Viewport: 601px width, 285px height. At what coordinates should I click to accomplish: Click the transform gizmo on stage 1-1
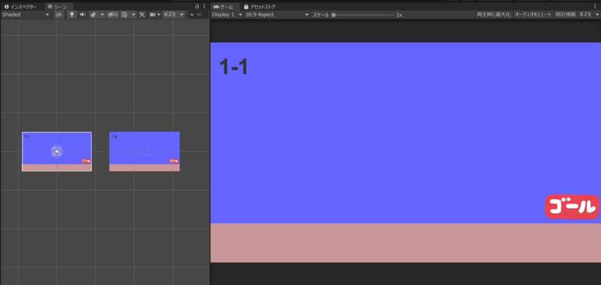(57, 152)
